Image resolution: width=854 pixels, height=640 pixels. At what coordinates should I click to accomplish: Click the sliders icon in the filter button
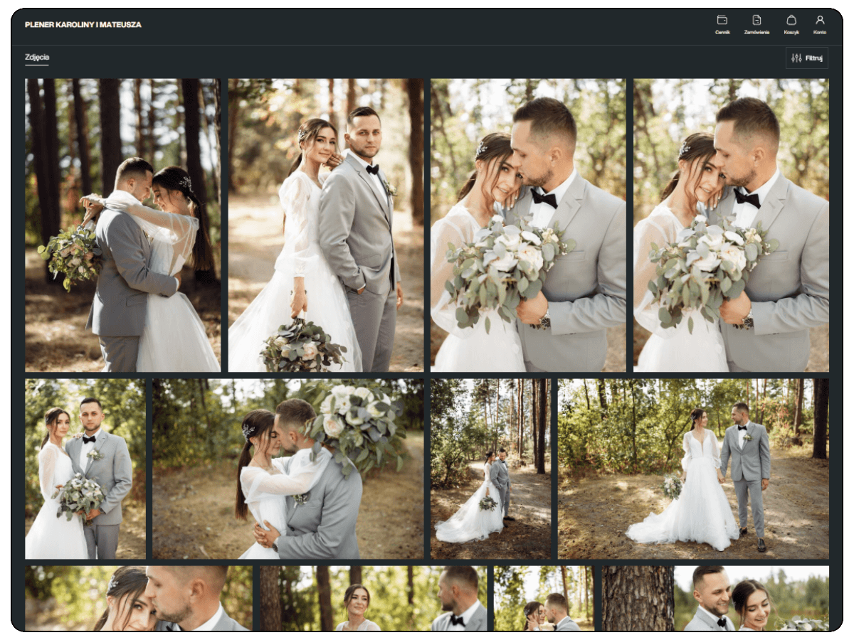click(796, 58)
